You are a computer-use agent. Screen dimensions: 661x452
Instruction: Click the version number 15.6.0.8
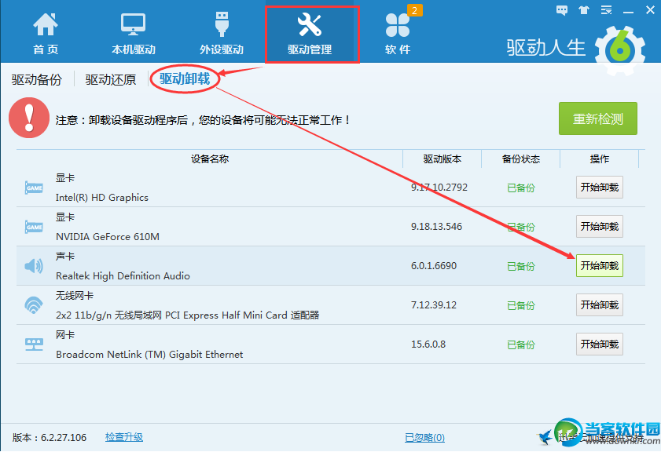pos(428,344)
